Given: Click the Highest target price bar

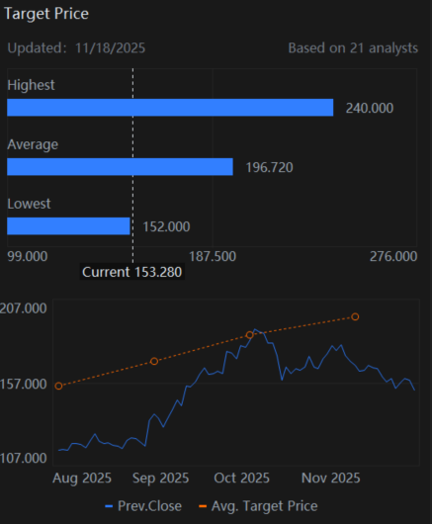Looking at the screenshot, I should [x=170, y=108].
